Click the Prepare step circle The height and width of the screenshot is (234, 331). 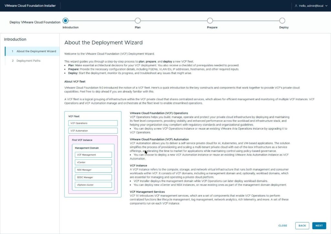(x=210, y=21)
